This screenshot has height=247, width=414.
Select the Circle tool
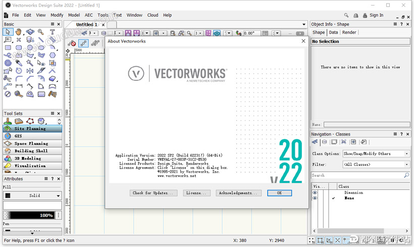tap(30, 47)
